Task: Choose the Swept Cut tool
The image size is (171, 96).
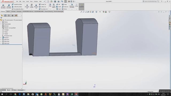Action: click(x=42, y=5)
